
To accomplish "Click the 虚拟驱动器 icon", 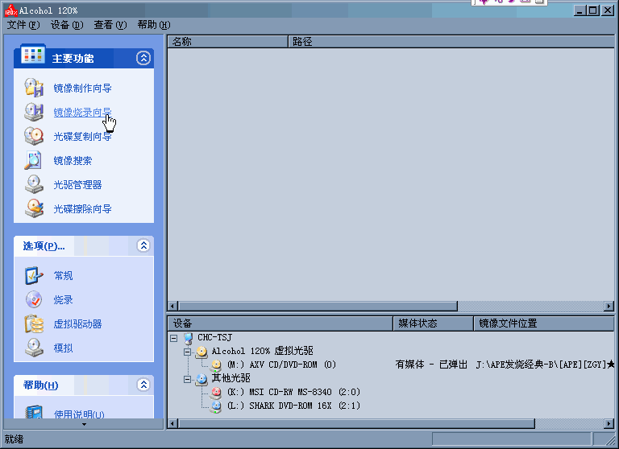I will click(x=34, y=323).
